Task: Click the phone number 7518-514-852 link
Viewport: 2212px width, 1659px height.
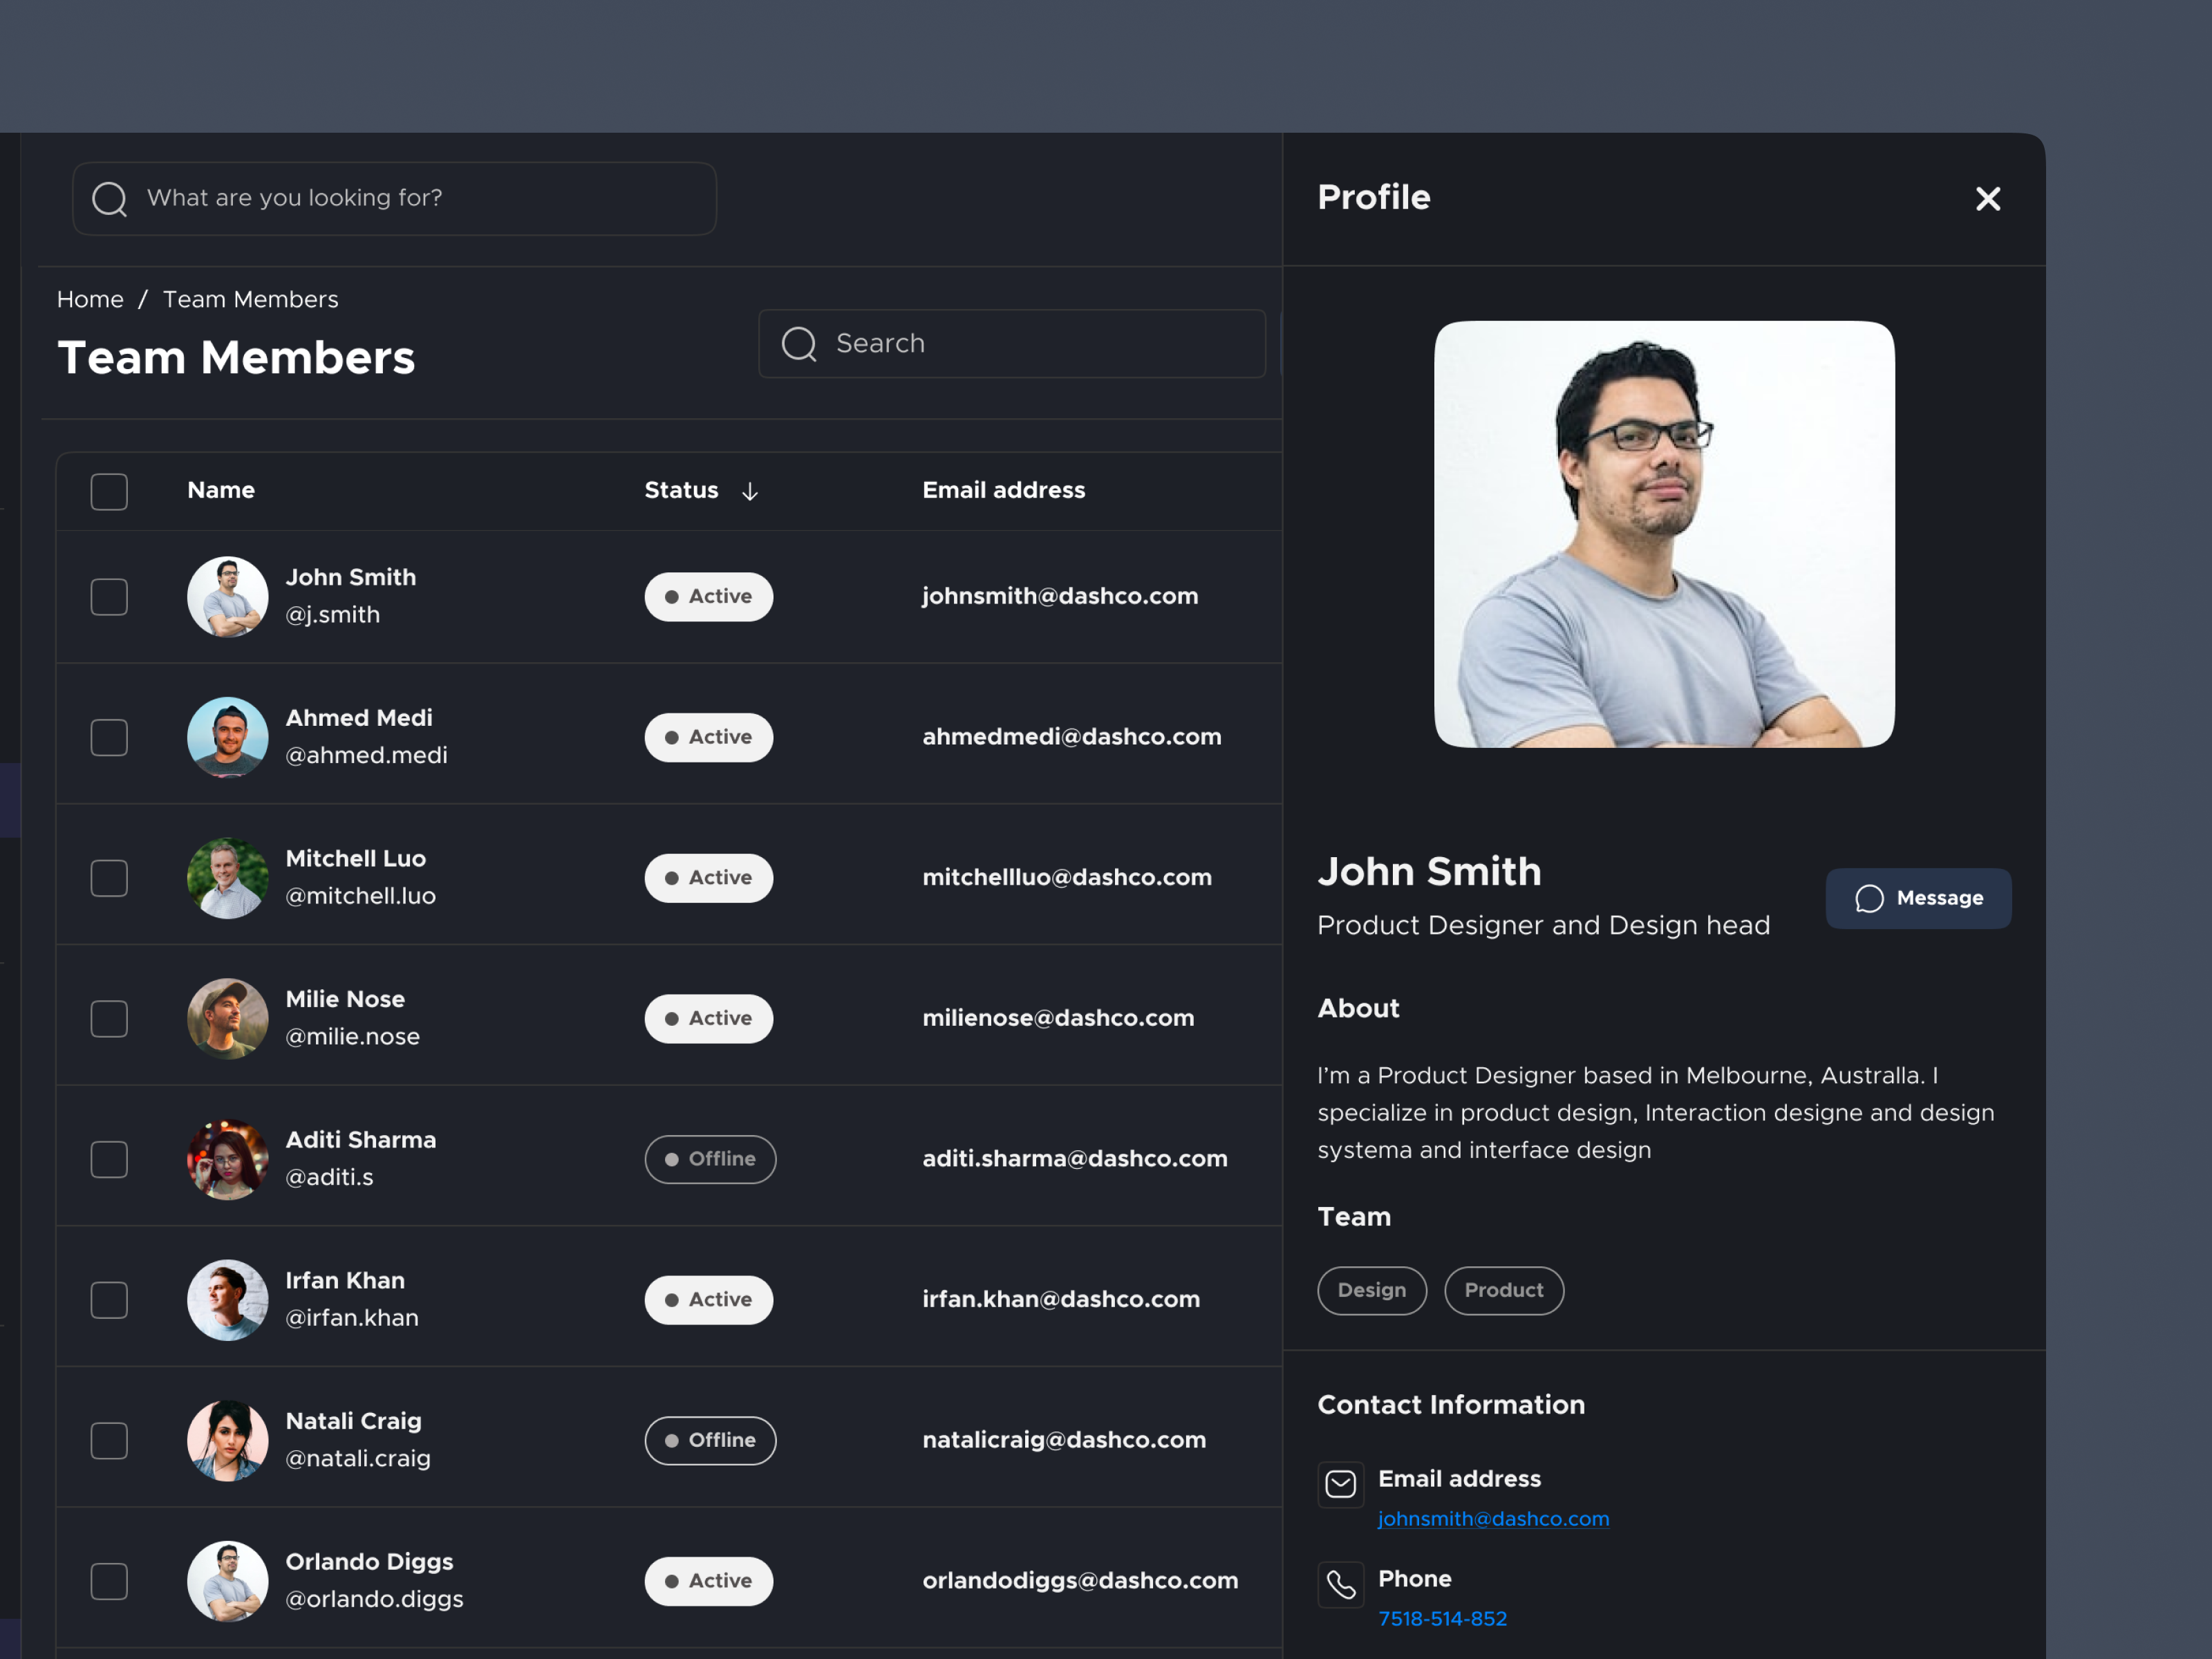Action: (x=1442, y=1618)
